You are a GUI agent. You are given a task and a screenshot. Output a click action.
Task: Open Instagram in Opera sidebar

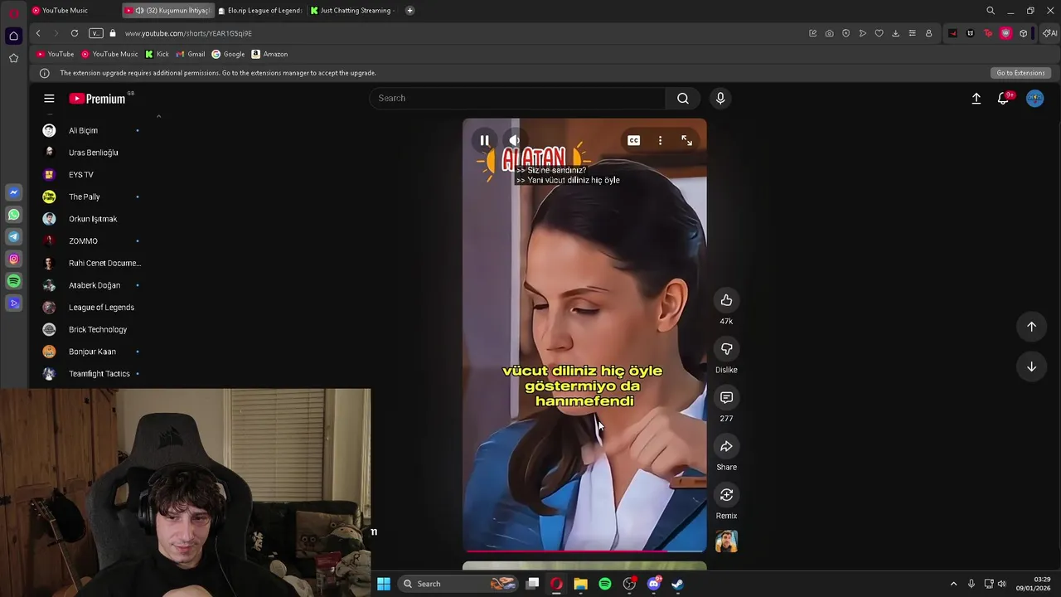13,259
